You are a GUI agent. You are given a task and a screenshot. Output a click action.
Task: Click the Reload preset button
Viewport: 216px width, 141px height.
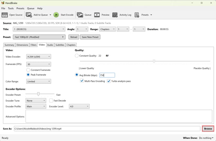coord(74,37)
